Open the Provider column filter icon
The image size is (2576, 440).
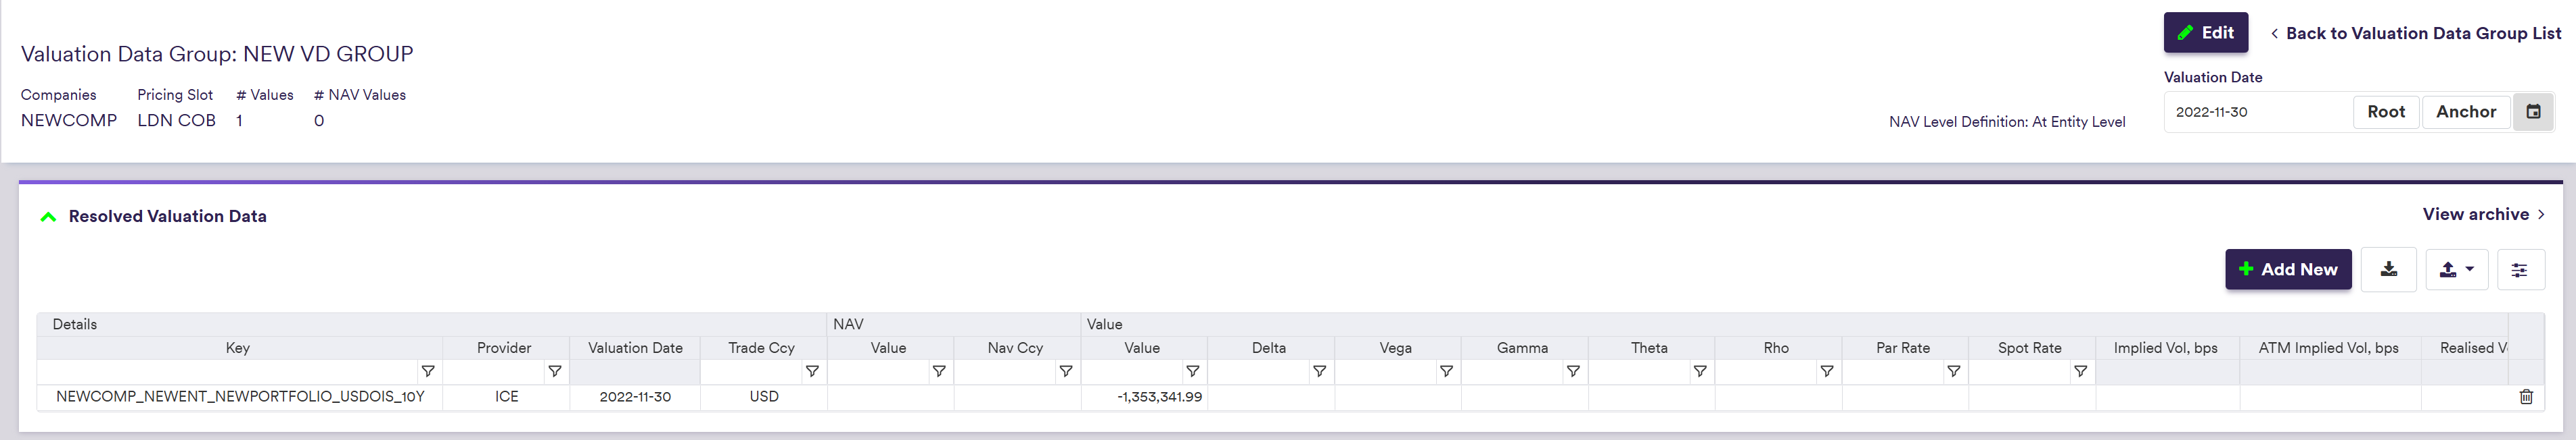point(554,371)
